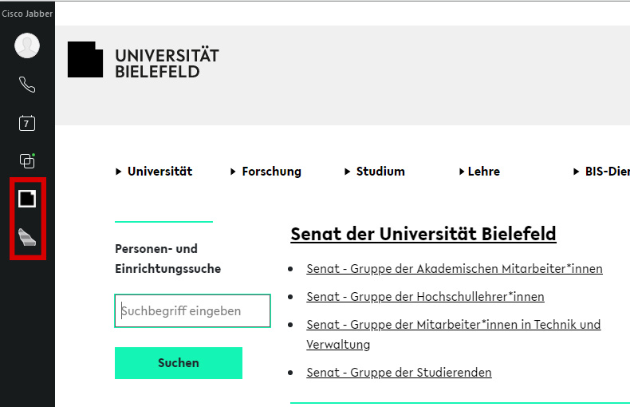630x407 pixels.
Task: Open the overlapping squares icon with green dot
Action: (27, 160)
